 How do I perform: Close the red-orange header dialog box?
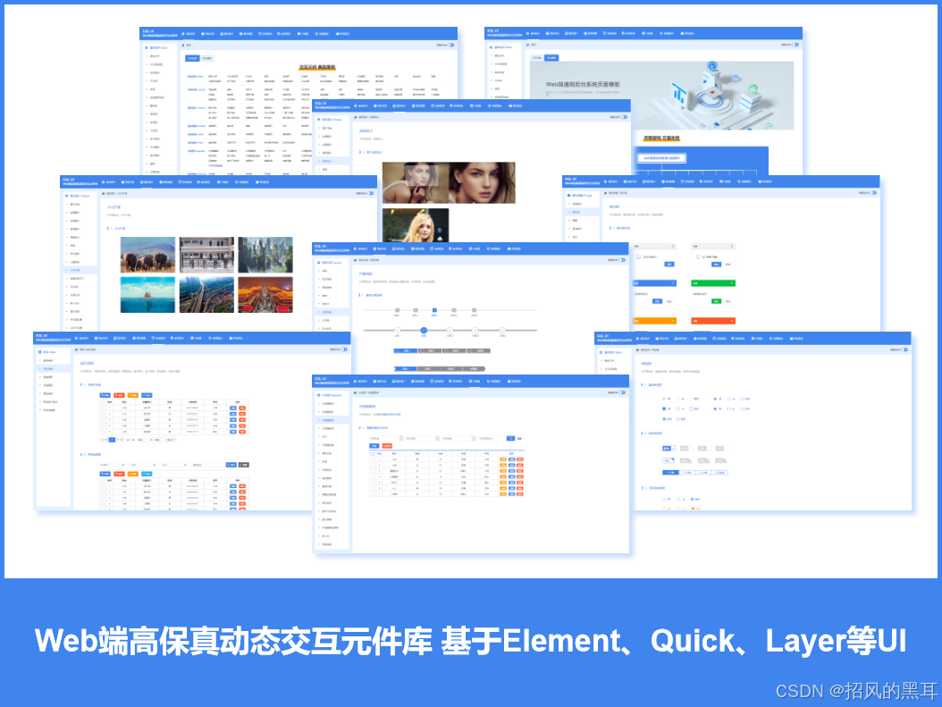[732, 321]
